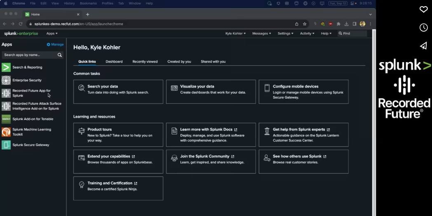This screenshot has width=432, height=216.
Task: Expand the Messages dropdown
Action: click(x=262, y=34)
